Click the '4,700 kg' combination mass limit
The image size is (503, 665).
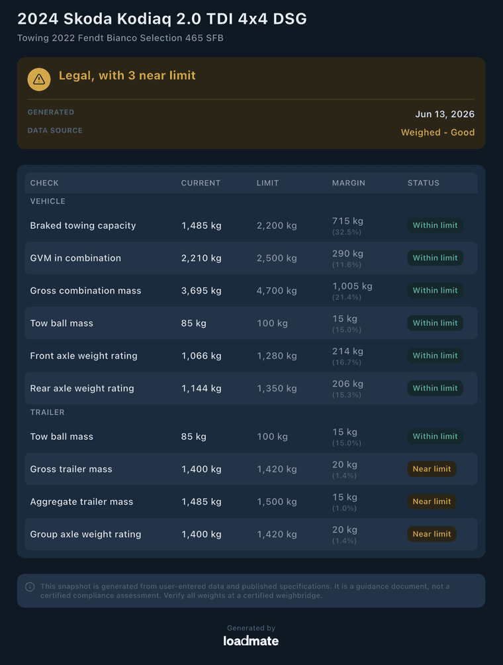277,291
